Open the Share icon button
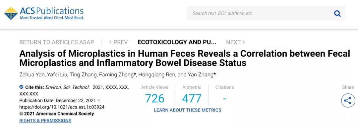 coord(348,100)
